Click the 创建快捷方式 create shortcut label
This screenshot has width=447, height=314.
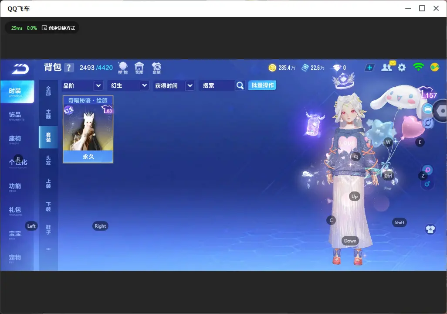(61, 28)
